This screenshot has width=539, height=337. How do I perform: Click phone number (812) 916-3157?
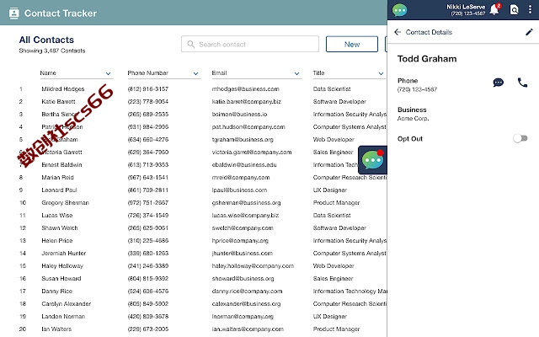click(148, 88)
